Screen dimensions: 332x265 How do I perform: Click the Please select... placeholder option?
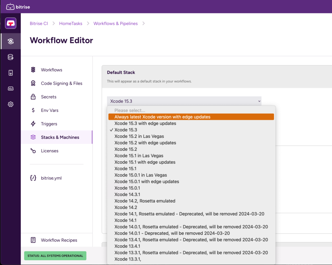point(191,110)
